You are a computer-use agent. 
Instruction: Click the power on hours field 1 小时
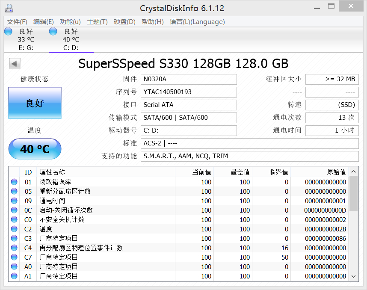tap(332, 130)
